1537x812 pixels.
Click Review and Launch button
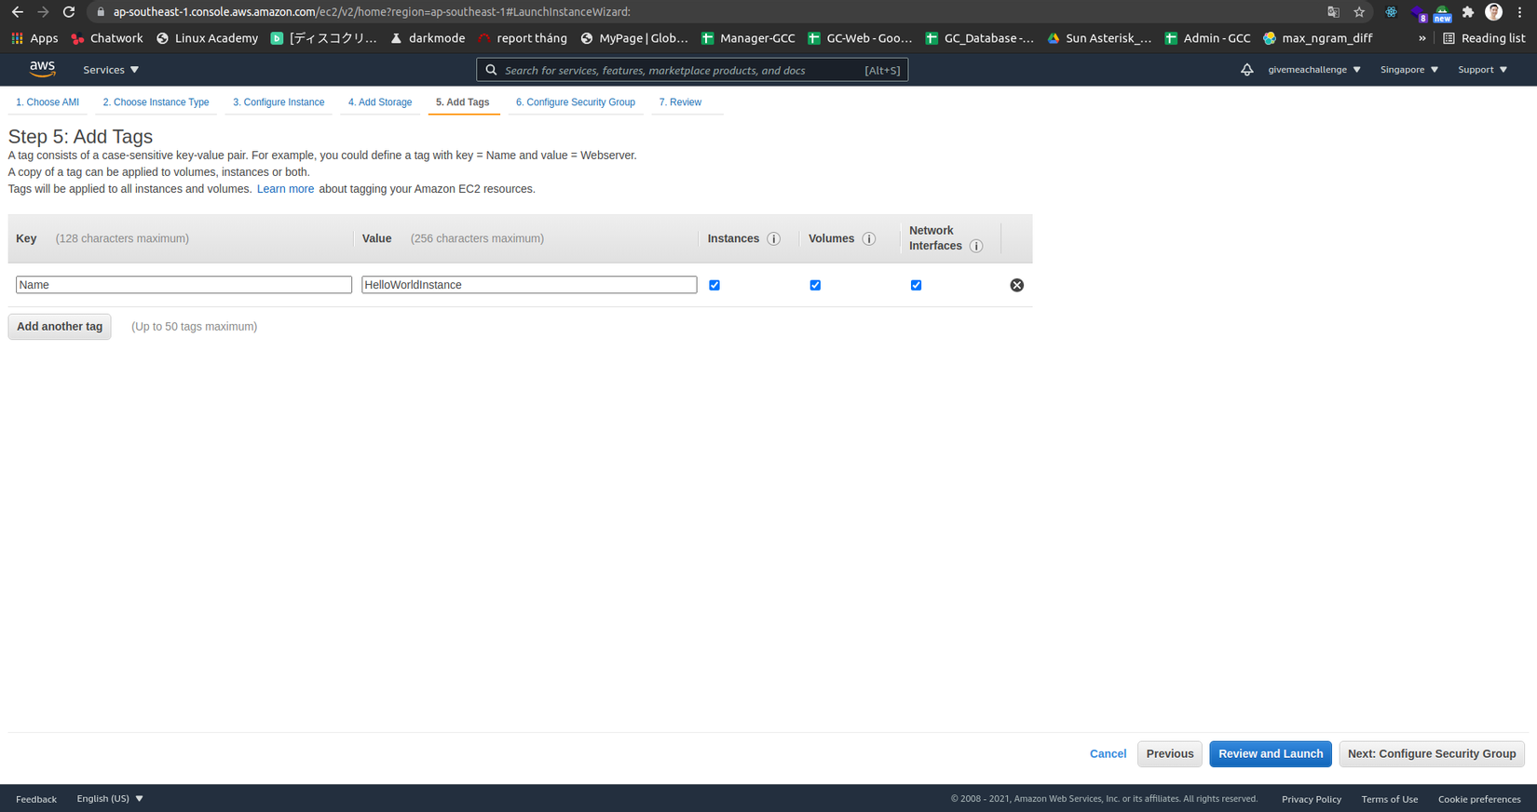(x=1271, y=754)
